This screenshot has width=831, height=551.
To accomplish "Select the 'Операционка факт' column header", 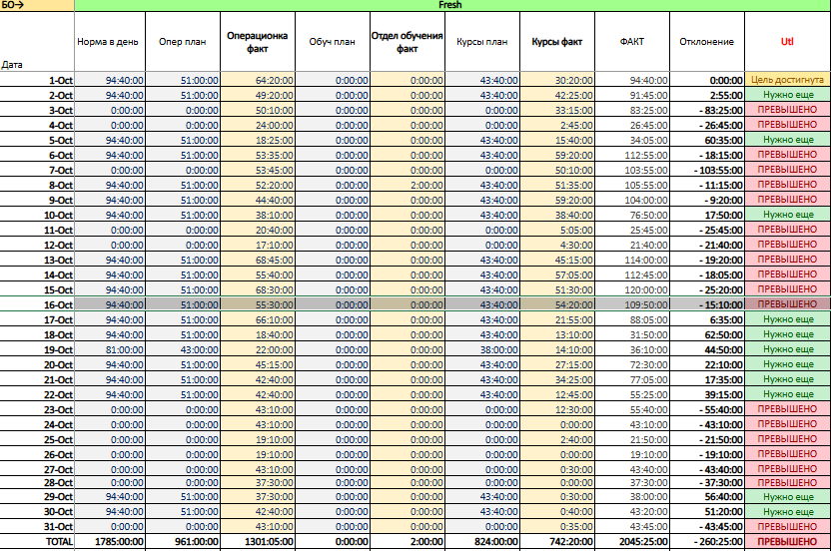I will click(x=258, y=41).
